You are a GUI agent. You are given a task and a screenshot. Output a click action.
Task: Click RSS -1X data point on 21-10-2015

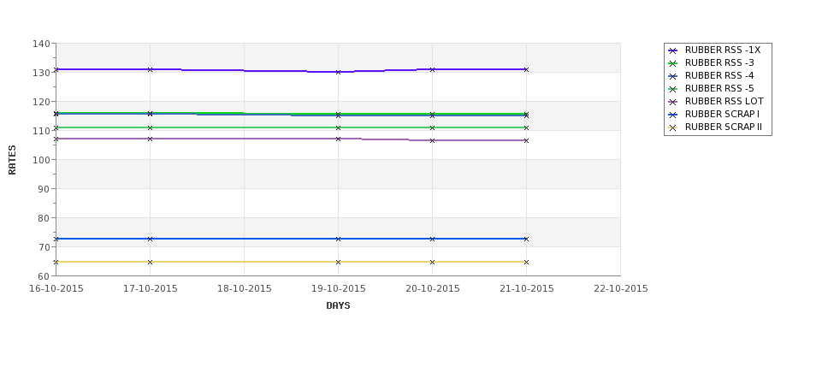(526, 69)
